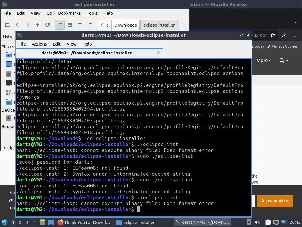Click the Desktop icon in Places
Screen dimensions: 302x227
[x=9, y=64]
